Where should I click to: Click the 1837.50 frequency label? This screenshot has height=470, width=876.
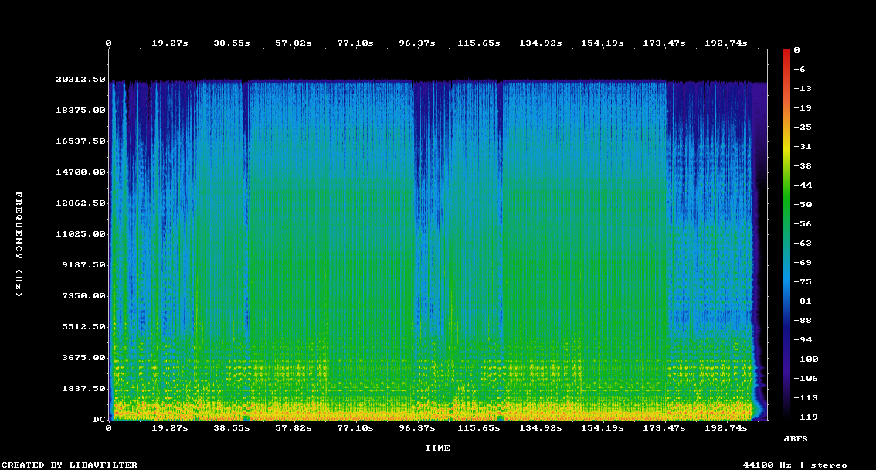pyautogui.click(x=83, y=388)
